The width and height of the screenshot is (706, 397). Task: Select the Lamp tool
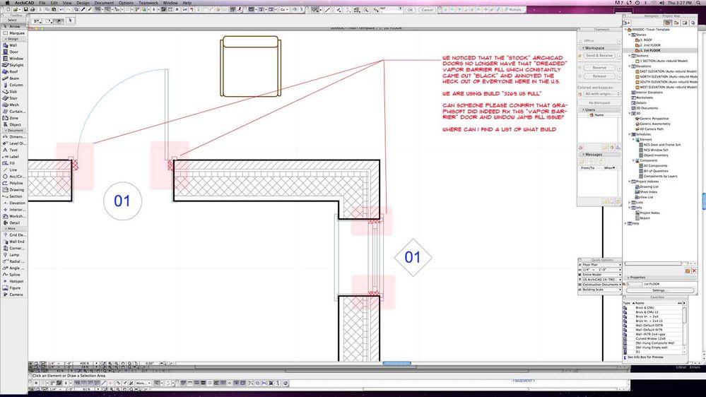13,255
